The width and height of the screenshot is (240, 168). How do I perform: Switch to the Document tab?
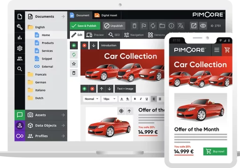(80, 15)
